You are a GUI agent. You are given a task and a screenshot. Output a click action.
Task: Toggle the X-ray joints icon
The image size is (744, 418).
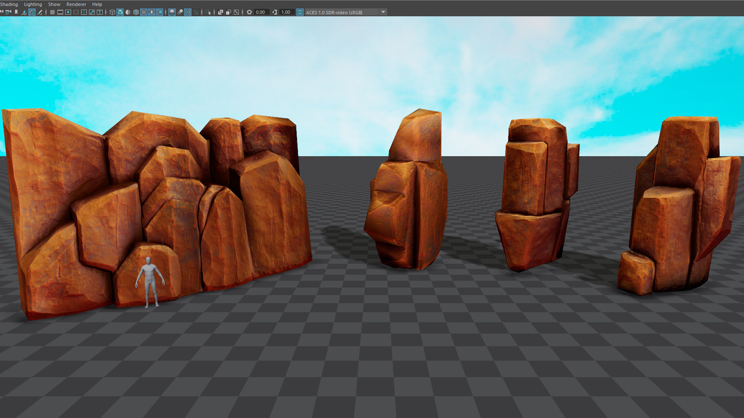pyautogui.click(x=236, y=12)
